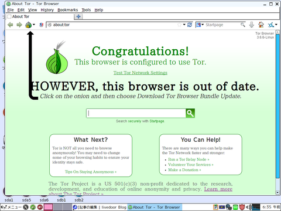
Task: Go to the home page icon
Action: click(261, 25)
